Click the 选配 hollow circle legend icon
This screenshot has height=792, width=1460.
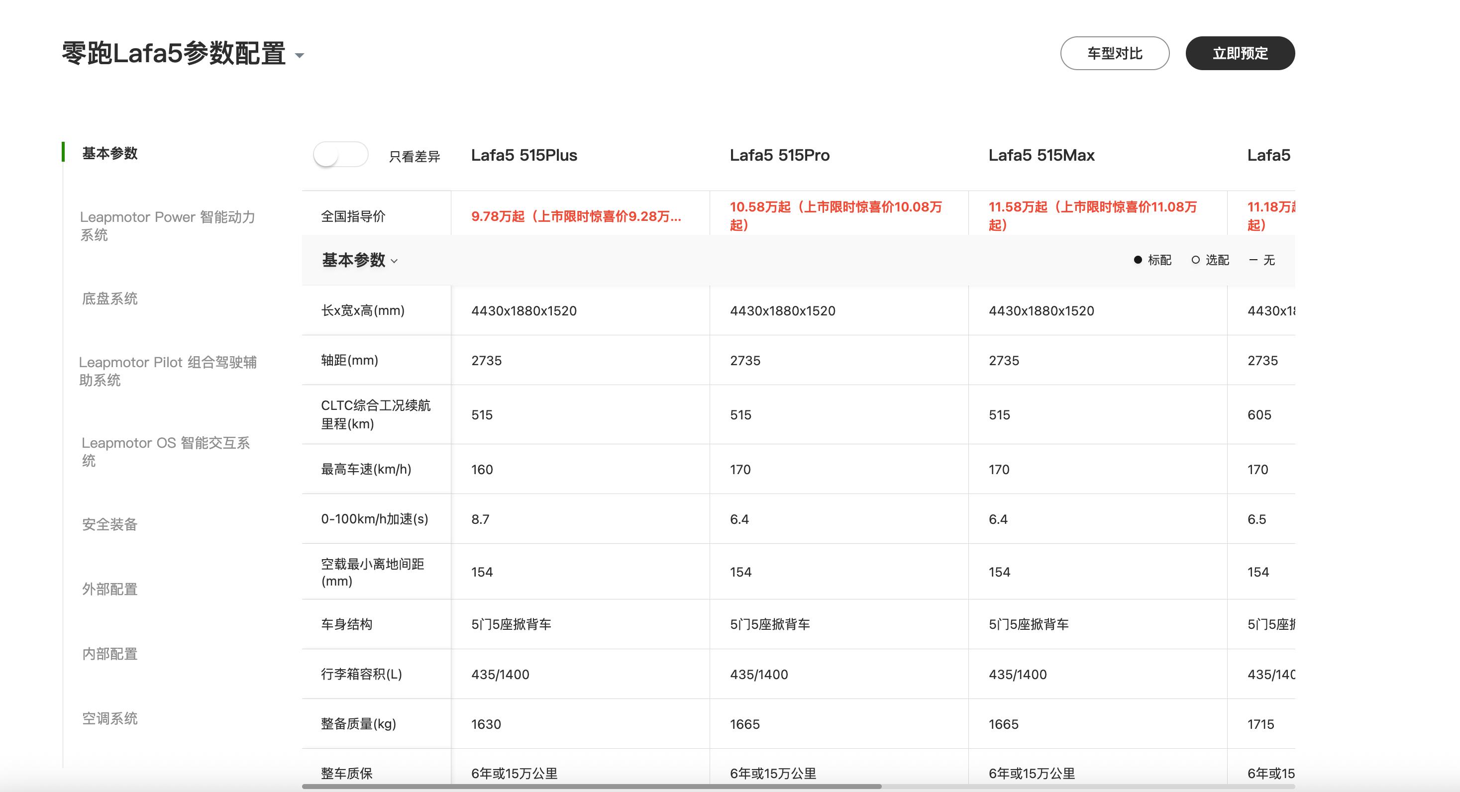click(x=1195, y=260)
